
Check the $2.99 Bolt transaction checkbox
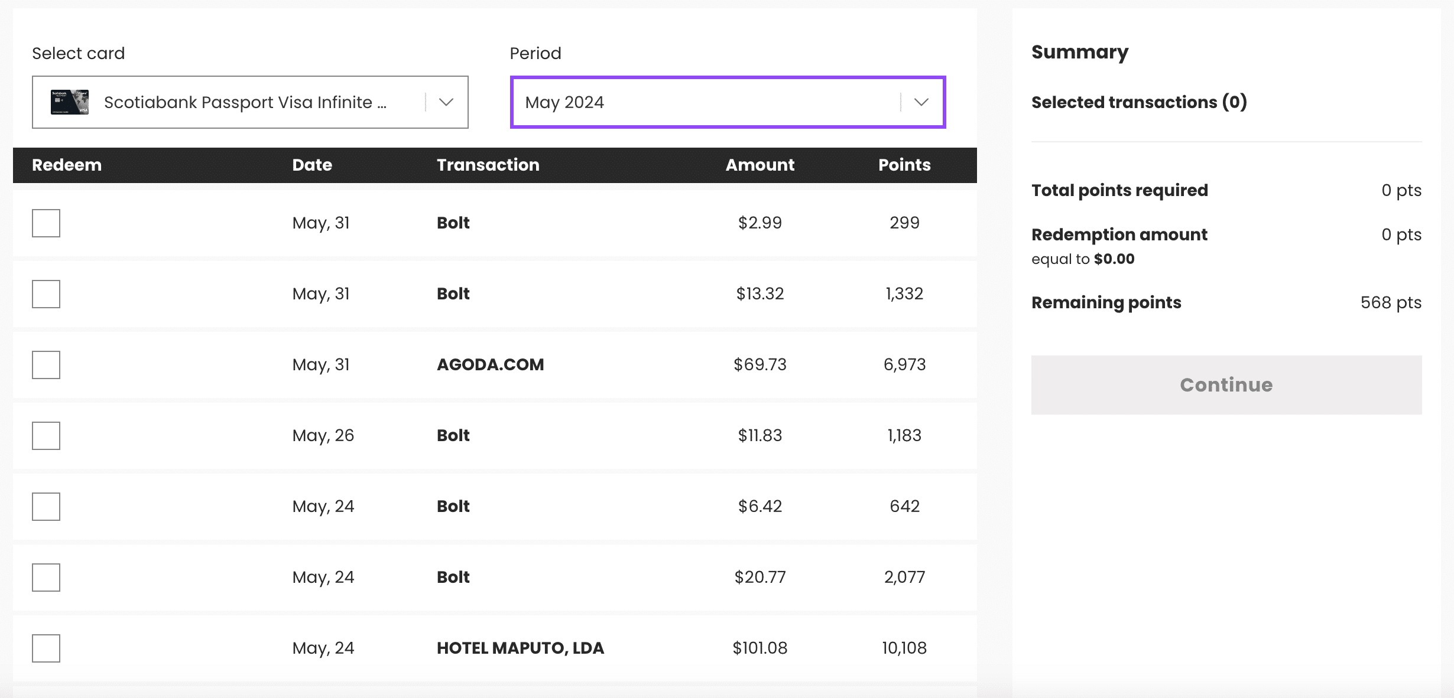[46, 223]
